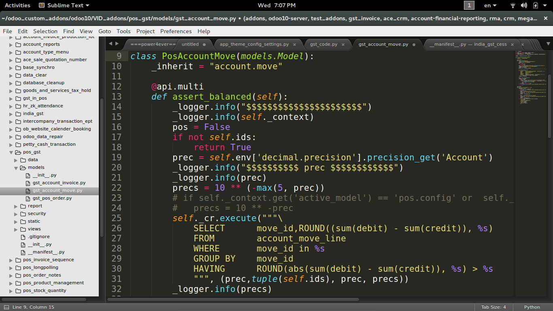Open gst_account_invoice.py in the sidebar
This screenshot has width=553, height=311.
59,183
